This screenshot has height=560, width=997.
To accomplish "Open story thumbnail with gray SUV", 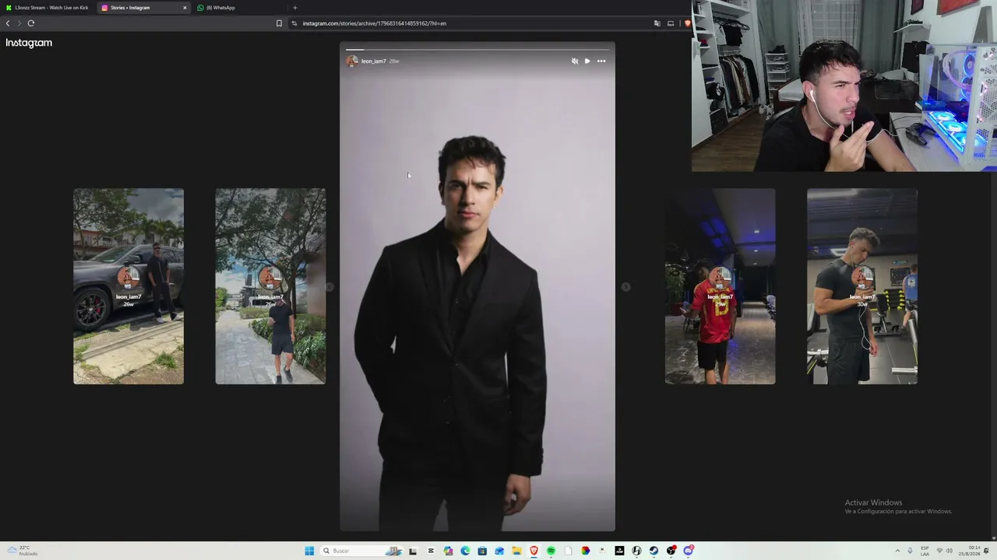I will coord(129,286).
